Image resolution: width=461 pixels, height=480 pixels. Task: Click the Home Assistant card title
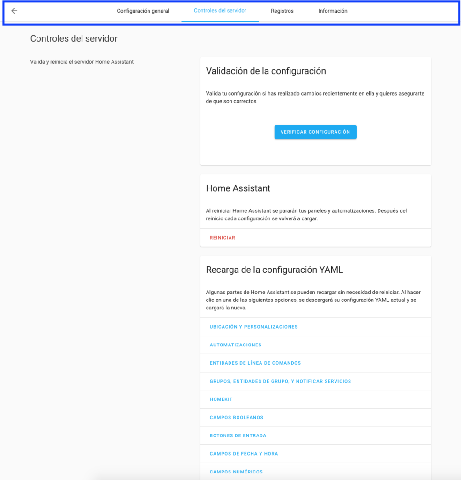point(238,188)
